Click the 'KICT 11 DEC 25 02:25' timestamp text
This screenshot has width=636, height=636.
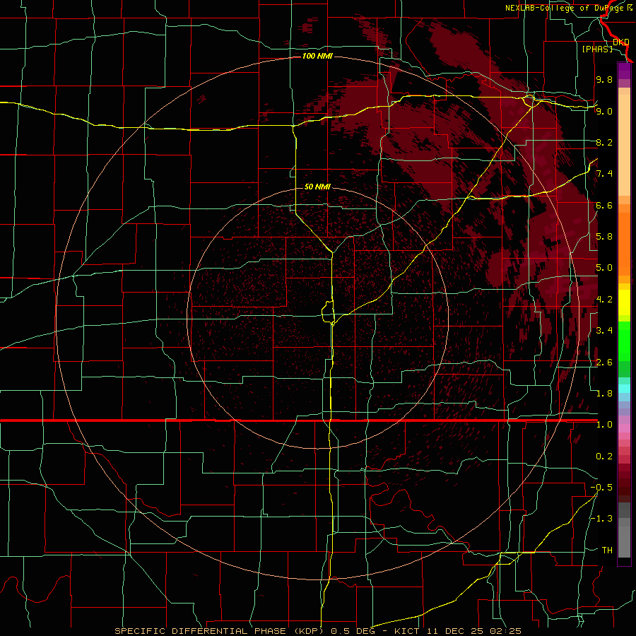pos(457,631)
